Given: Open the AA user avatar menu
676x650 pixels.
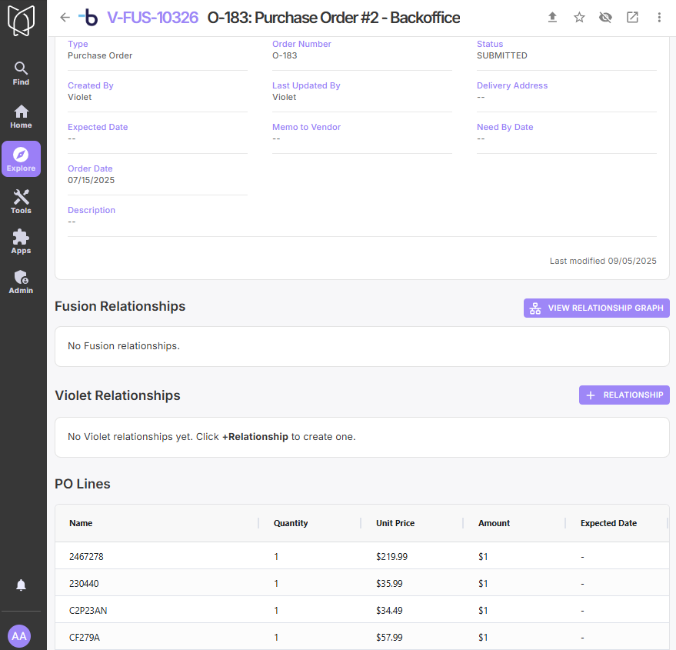Looking at the screenshot, I should point(19,636).
